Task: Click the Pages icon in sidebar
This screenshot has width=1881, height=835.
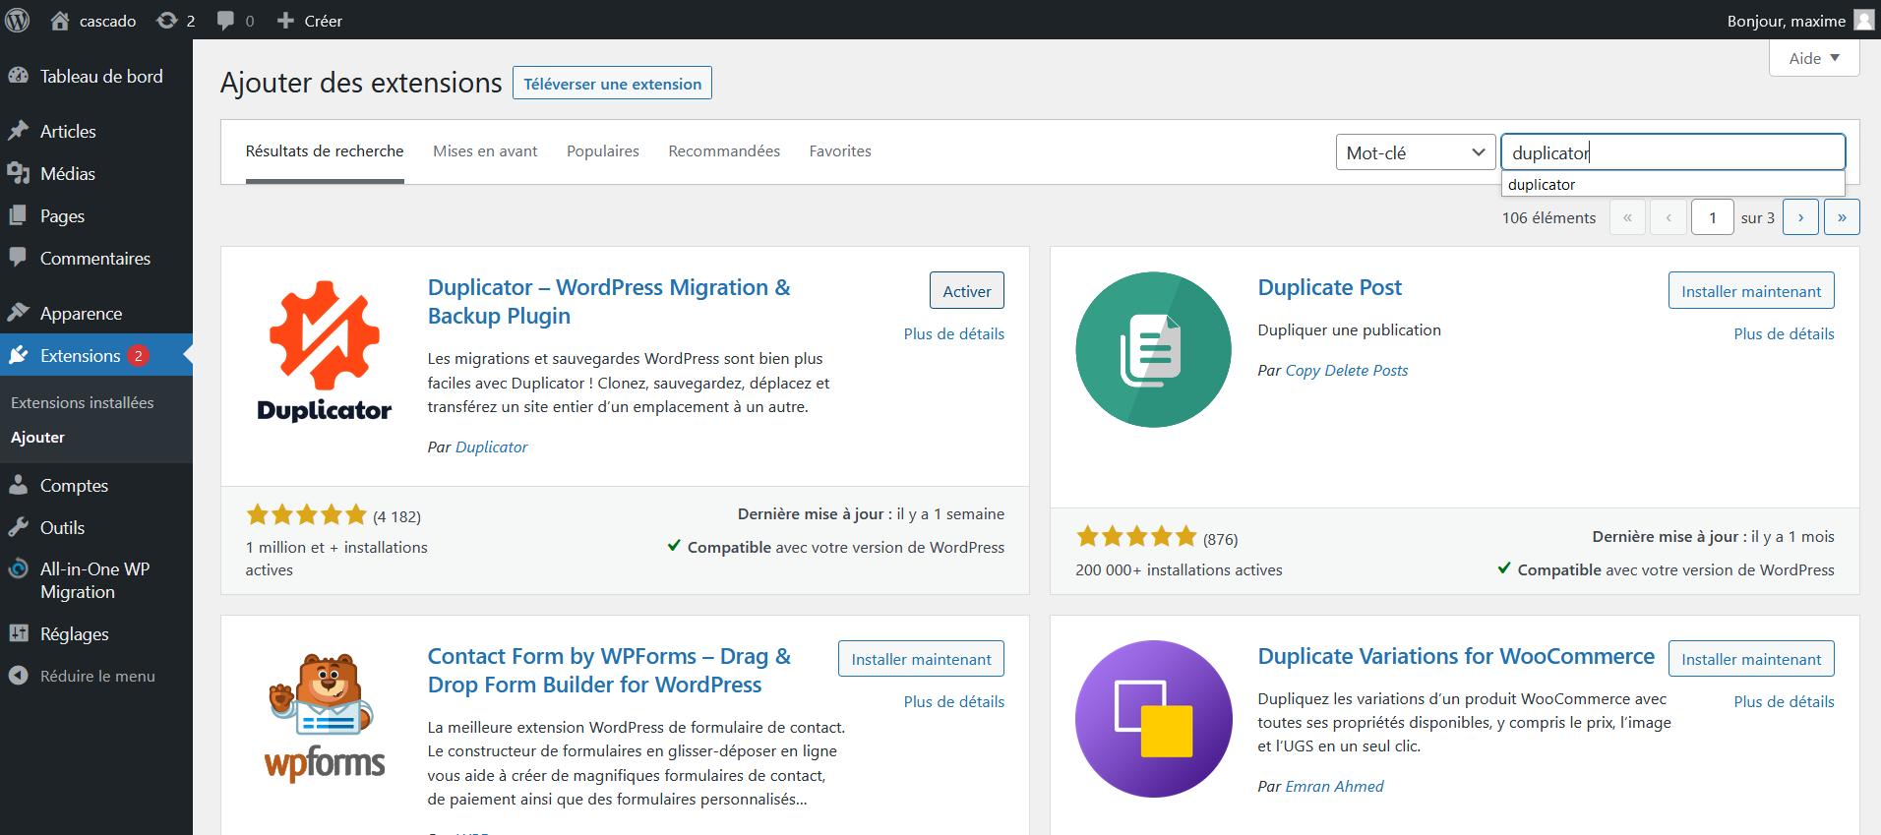Action: (x=18, y=215)
